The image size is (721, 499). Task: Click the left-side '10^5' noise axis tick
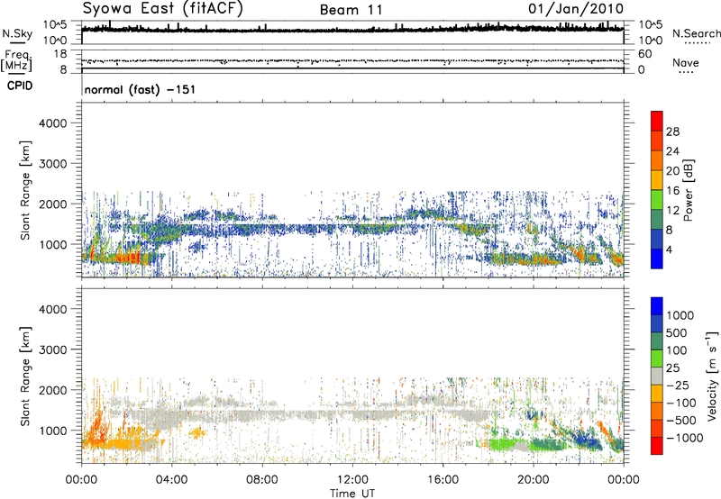click(x=55, y=24)
